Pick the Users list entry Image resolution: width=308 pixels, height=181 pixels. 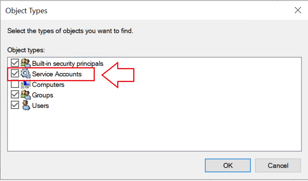point(40,106)
